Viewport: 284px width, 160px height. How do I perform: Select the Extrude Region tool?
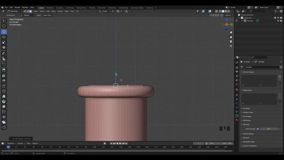click(x=4, y=70)
